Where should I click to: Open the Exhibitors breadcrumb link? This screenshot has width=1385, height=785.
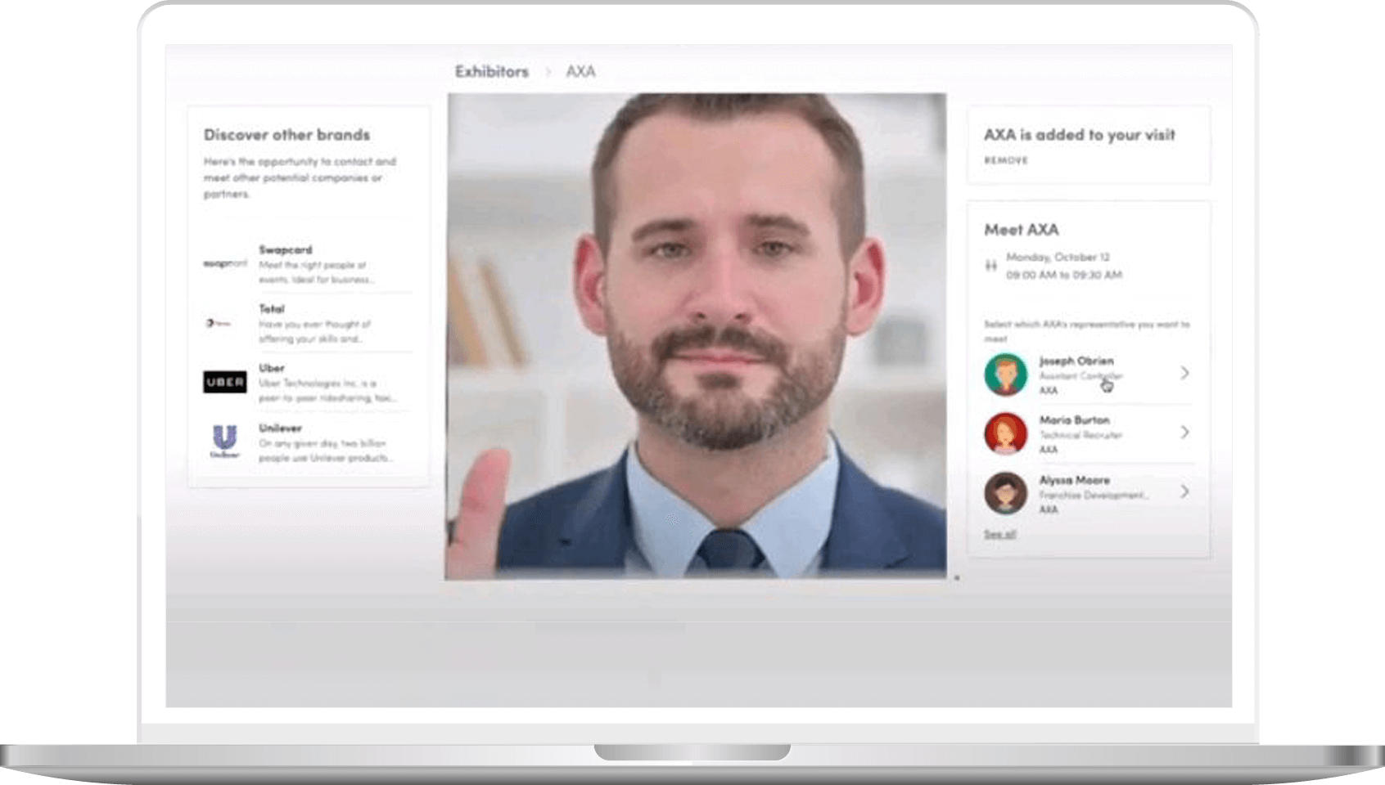pyautogui.click(x=492, y=72)
